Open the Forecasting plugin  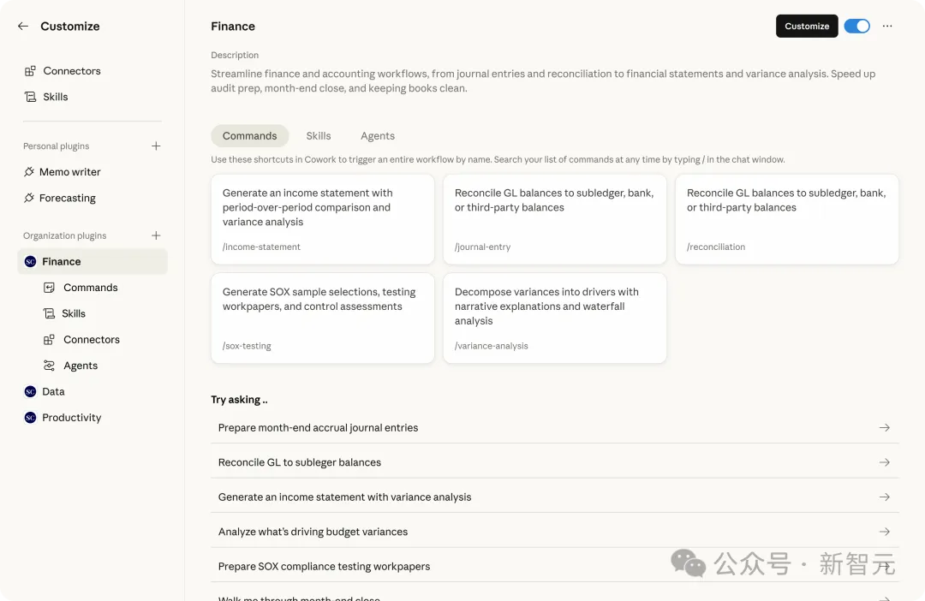click(67, 198)
